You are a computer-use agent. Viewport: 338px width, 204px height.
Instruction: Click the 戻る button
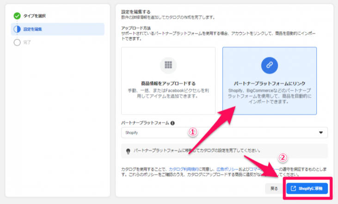coord(274,188)
